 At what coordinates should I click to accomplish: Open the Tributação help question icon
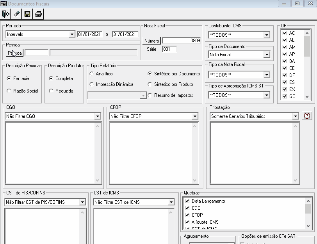click(307, 116)
